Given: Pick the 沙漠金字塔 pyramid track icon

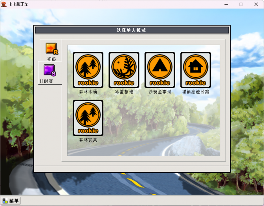Looking at the screenshot, I should click(x=159, y=69).
